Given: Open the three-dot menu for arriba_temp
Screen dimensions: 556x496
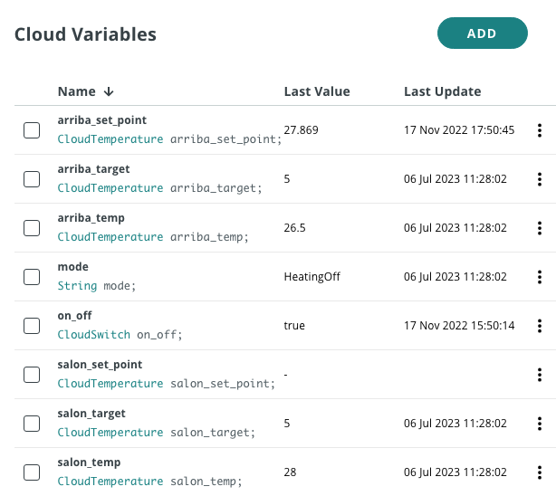Looking at the screenshot, I should (x=540, y=228).
